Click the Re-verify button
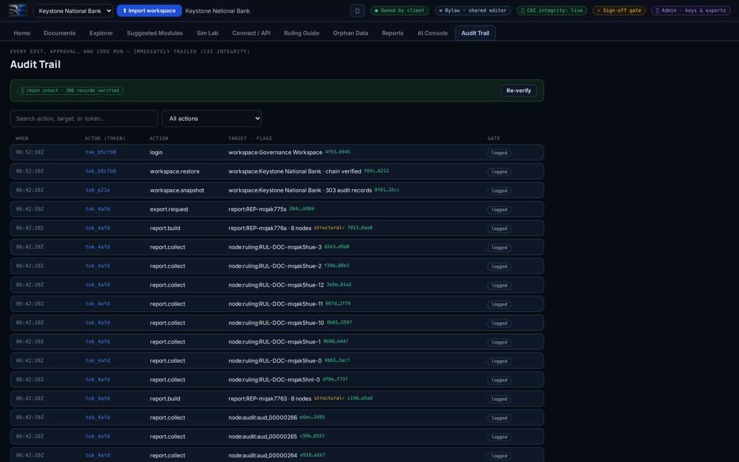Screen dimensions: 739x462 [x=519, y=91]
